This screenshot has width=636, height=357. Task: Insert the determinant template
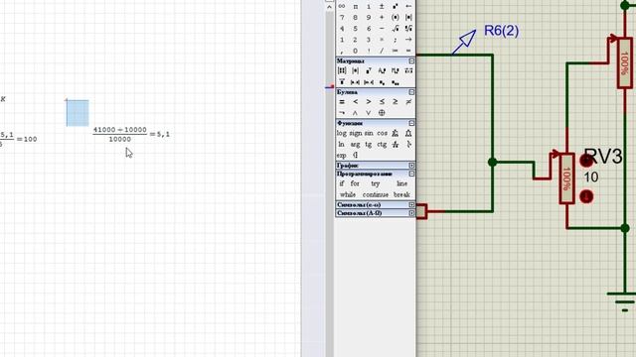[356, 70]
